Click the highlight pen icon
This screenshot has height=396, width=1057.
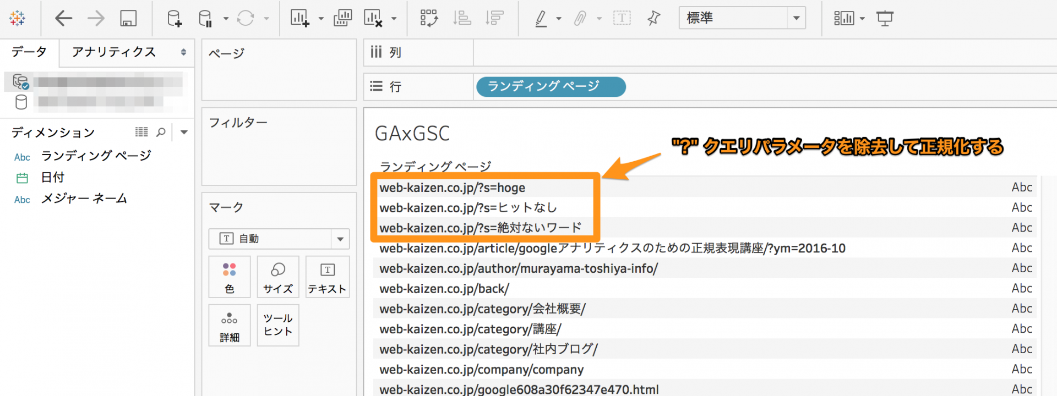click(541, 18)
